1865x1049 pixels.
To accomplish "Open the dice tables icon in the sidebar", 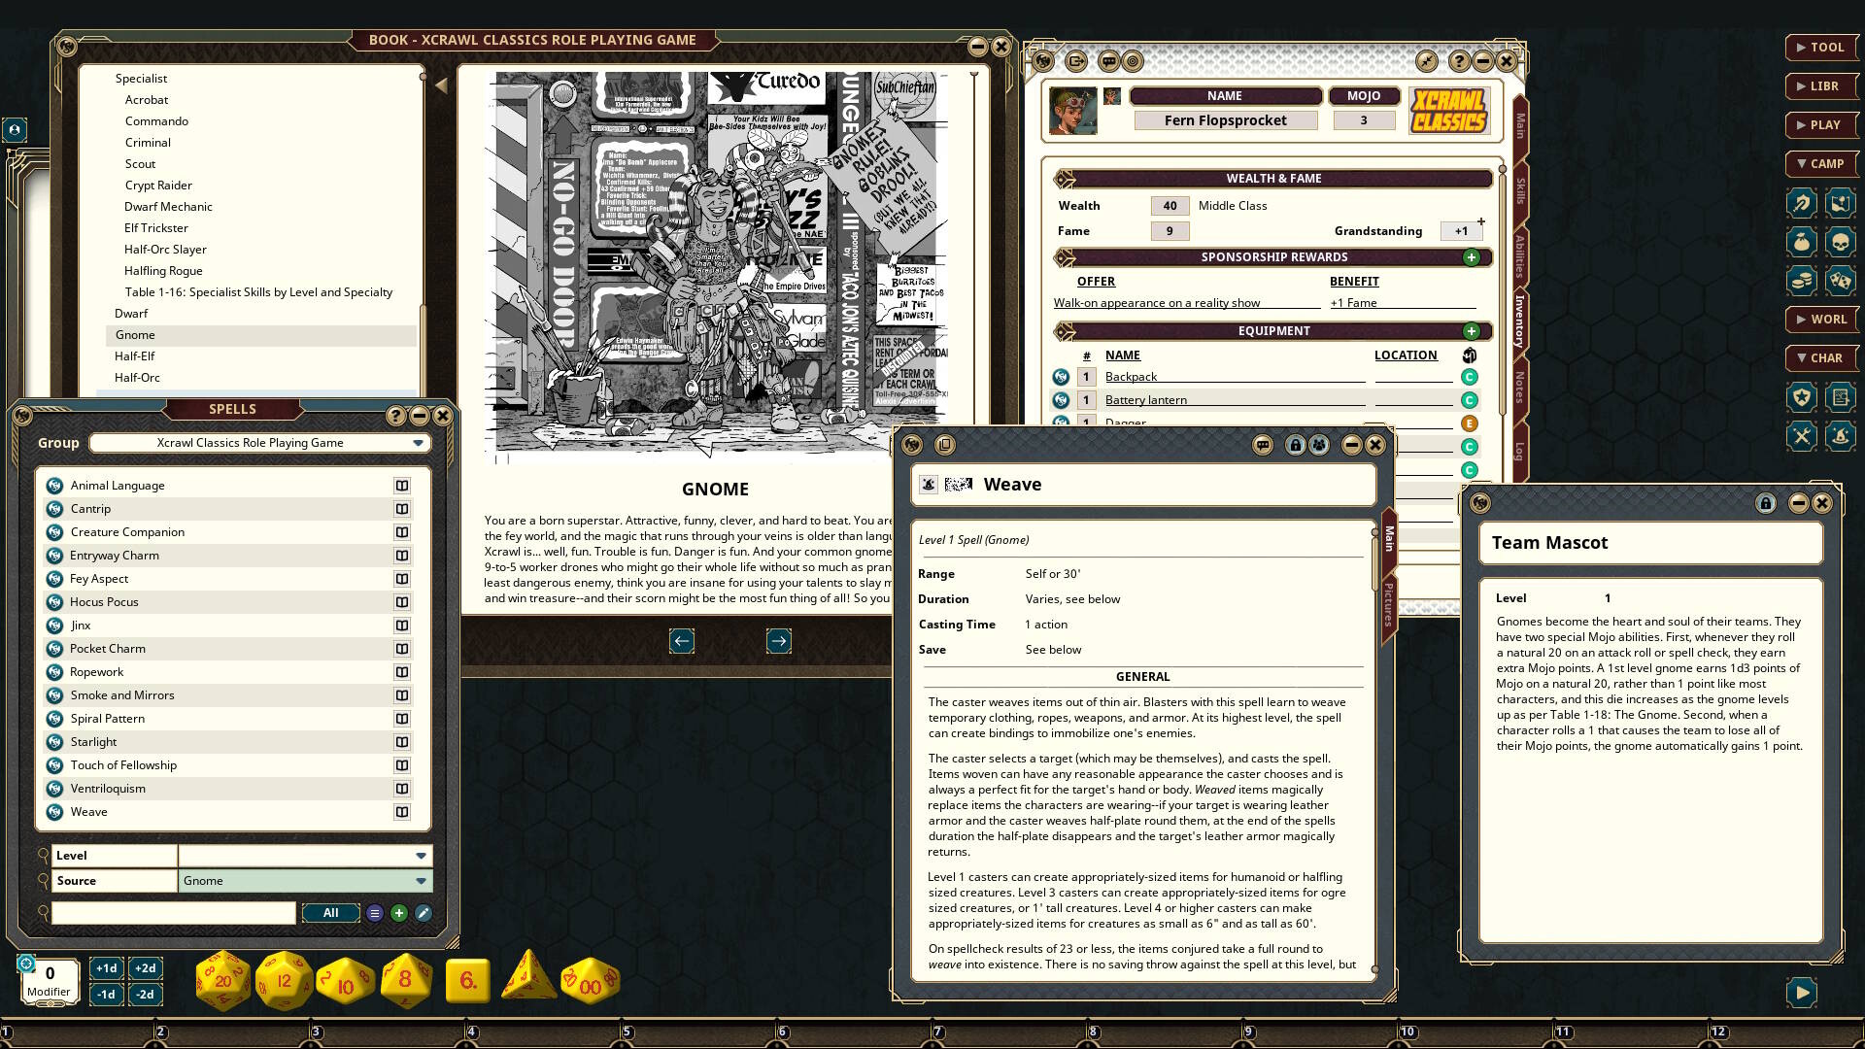I will [x=1842, y=281].
